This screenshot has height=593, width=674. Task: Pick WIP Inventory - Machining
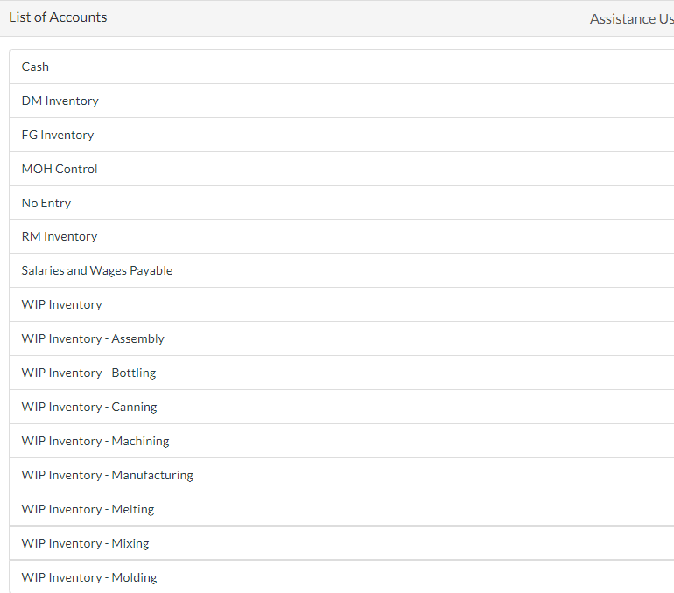[341, 441]
